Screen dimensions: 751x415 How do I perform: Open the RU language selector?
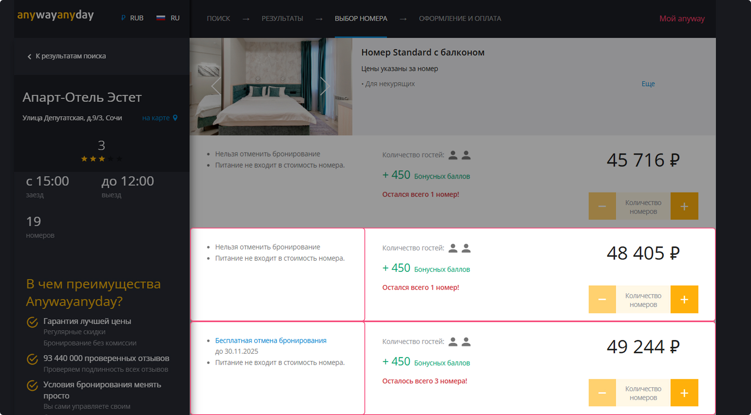point(168,18)
